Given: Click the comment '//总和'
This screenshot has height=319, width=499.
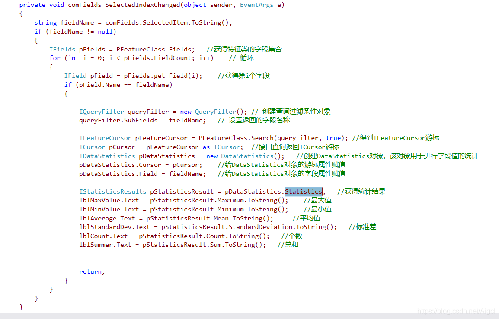Looking at the screenshot, I should point(288,245).
